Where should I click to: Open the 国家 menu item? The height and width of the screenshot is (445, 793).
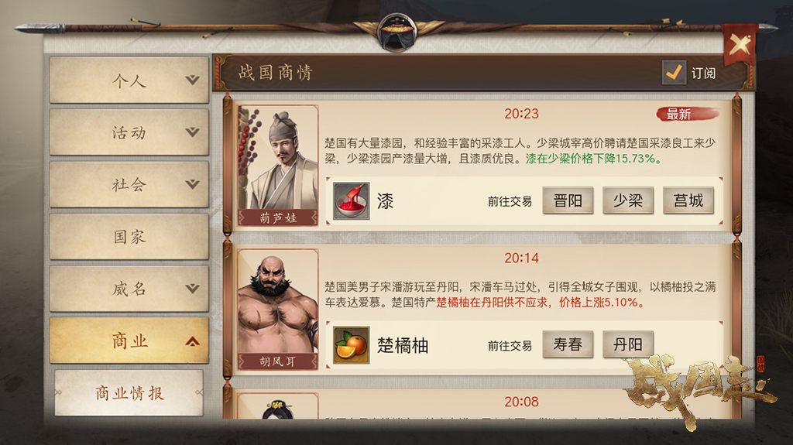(x=129, y=237)
